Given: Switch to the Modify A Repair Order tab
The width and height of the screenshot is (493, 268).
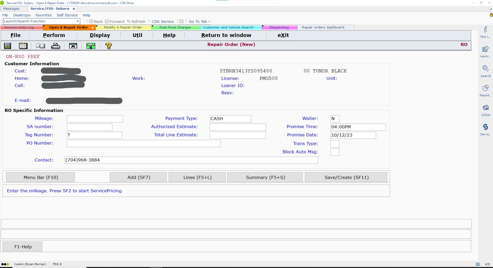Looking at the screenshot, I should click(123, 27).
